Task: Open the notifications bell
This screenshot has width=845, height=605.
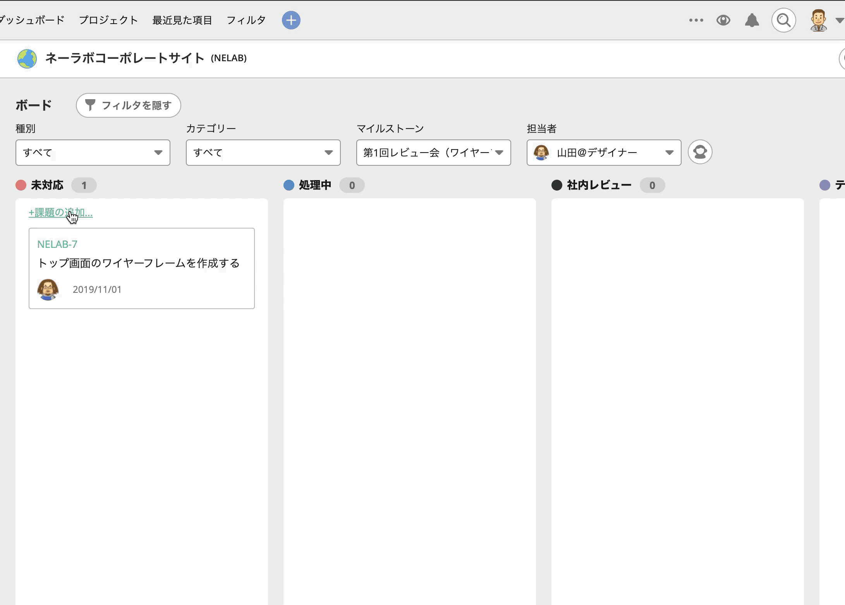Action: coord(752,20)
